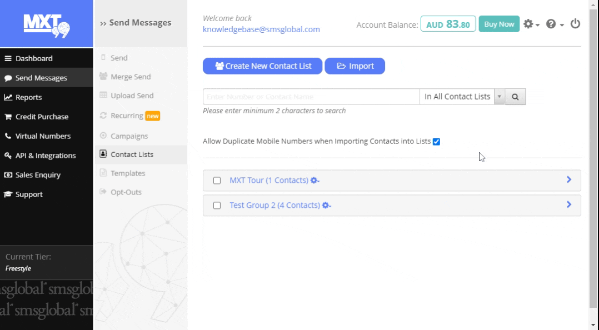Image resolution: width=599 pixels, height=330 pixels.
Task: Open Dashboard from the left sidebar
Action: (34, 58)
